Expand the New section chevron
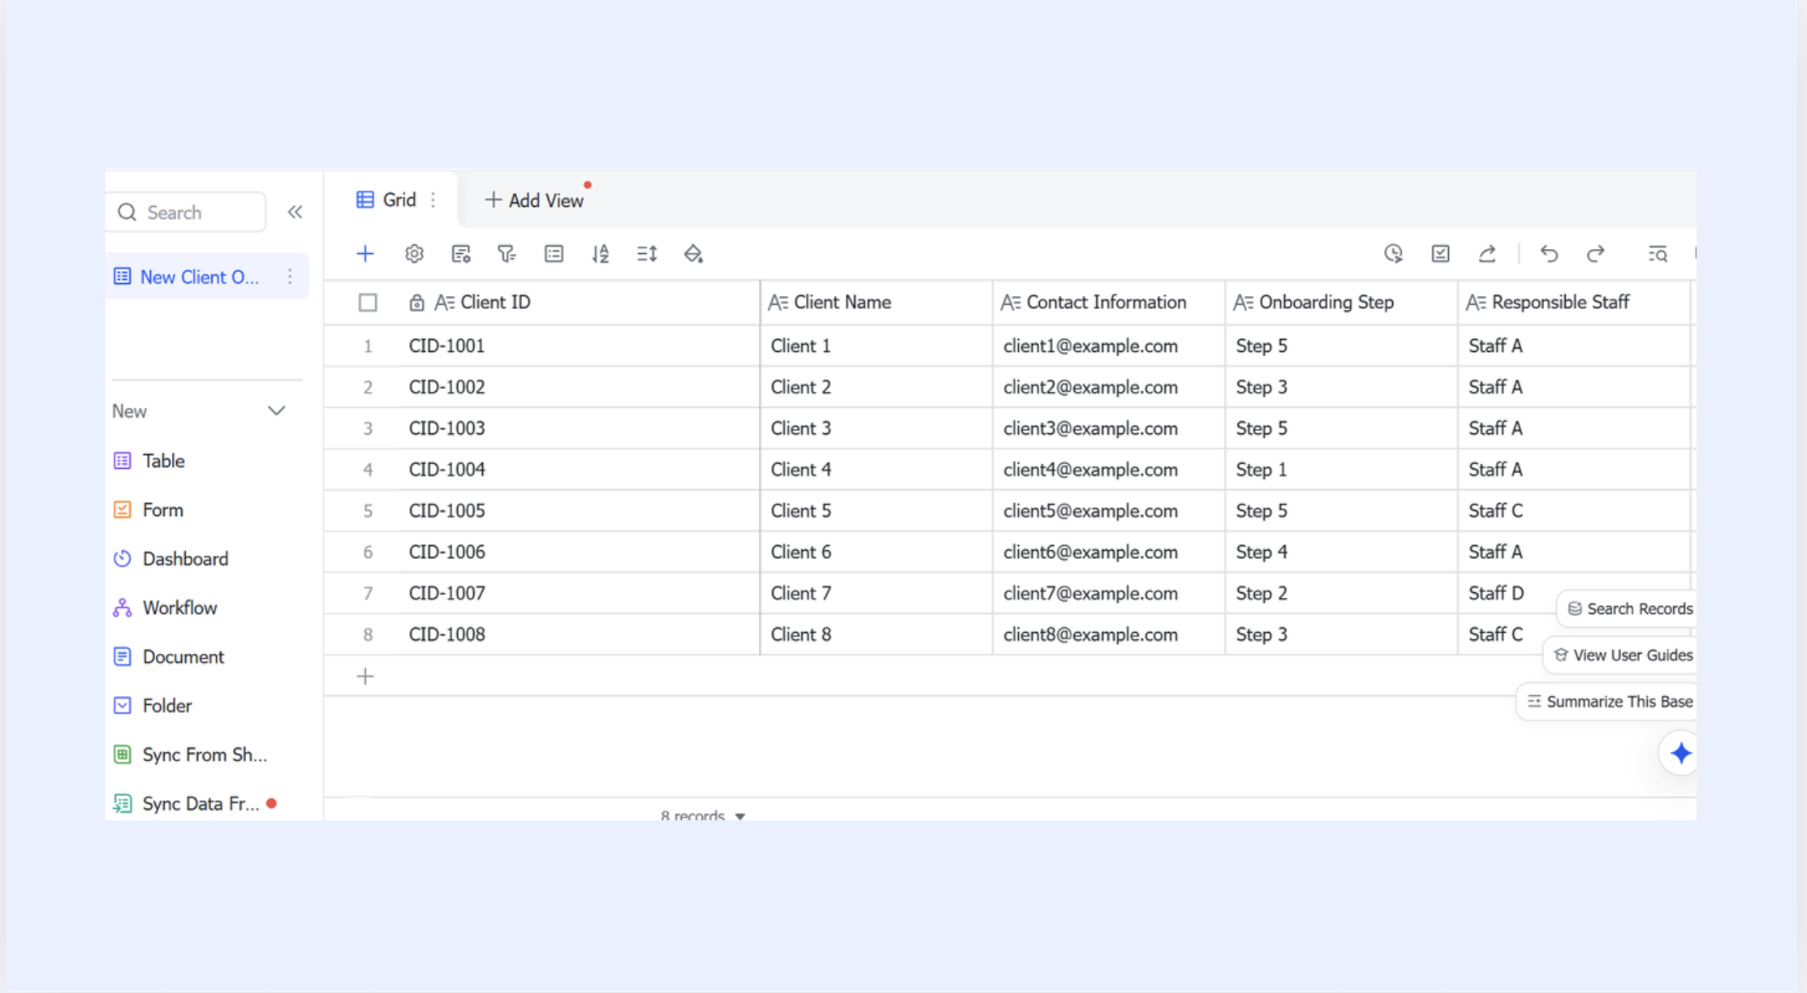This screenshot has width=1807, height=993. (276, 411)
